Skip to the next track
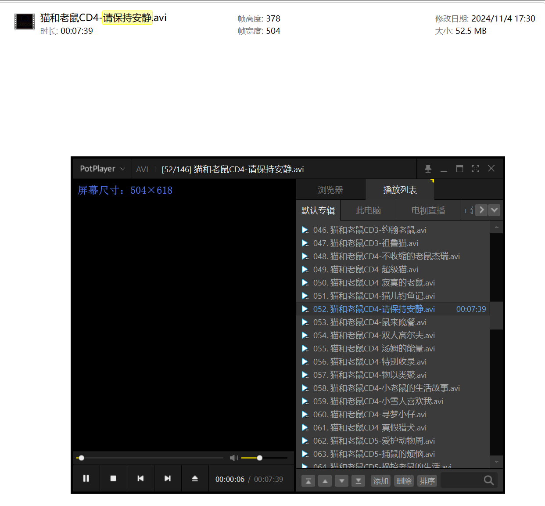The height and width of the screenshot is (506, 545). point(168,478)
